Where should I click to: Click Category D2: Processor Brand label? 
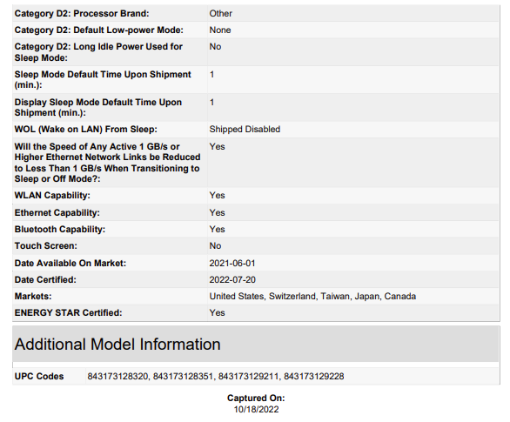click(82, 13)
